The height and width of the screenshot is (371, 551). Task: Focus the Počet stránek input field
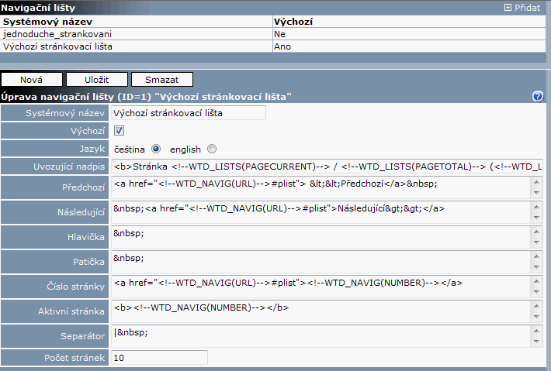click(159, 358)
